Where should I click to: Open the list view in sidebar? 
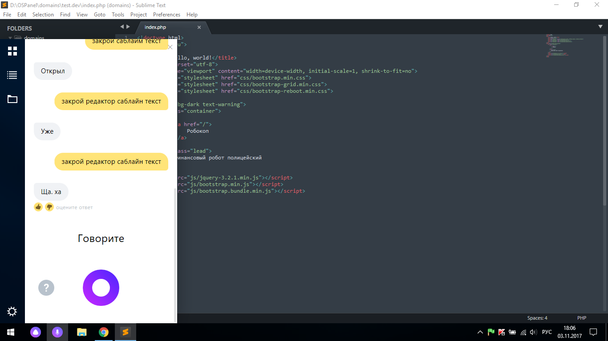point(12,75)
